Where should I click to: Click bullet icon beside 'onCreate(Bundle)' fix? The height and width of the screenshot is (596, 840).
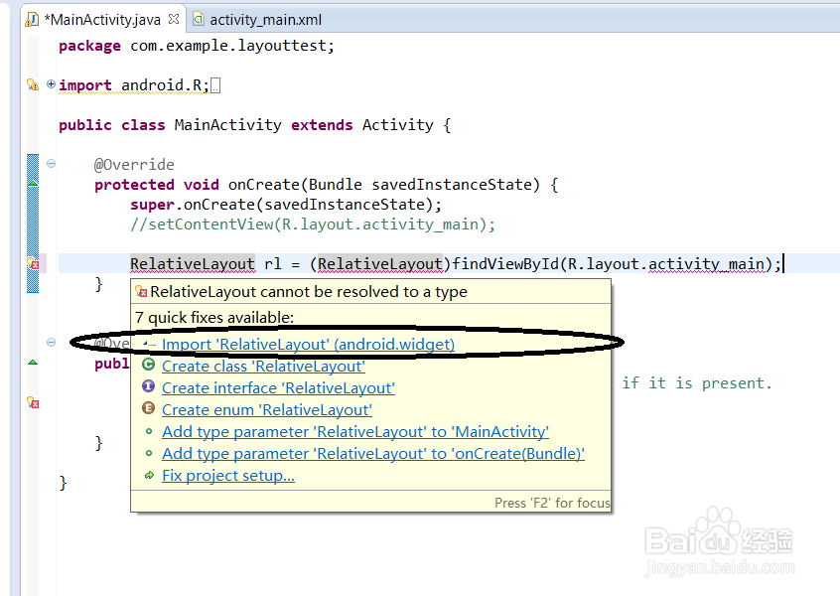(149, 453)
